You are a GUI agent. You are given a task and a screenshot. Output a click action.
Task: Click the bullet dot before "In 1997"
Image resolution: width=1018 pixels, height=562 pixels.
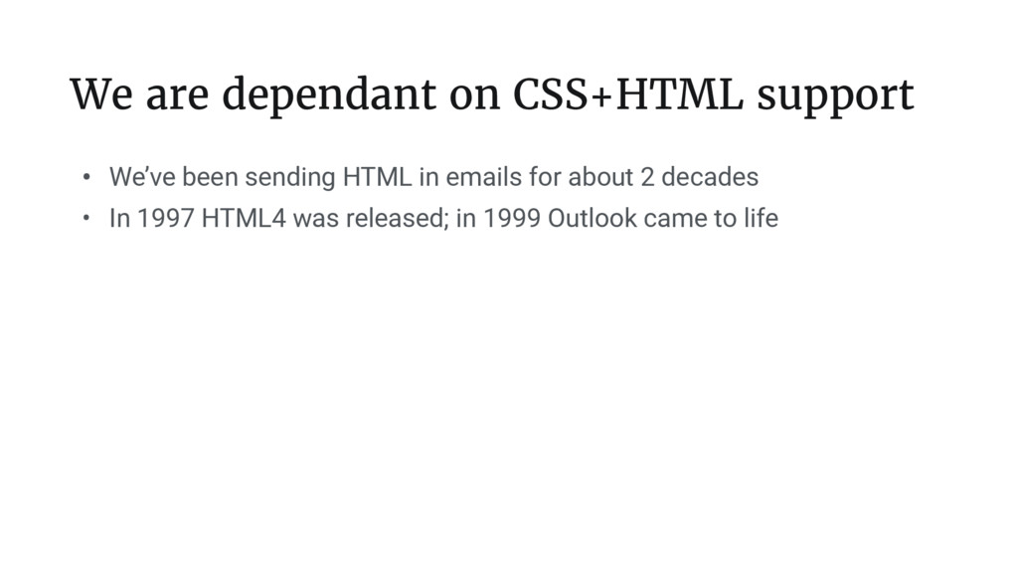coord(86,218)
